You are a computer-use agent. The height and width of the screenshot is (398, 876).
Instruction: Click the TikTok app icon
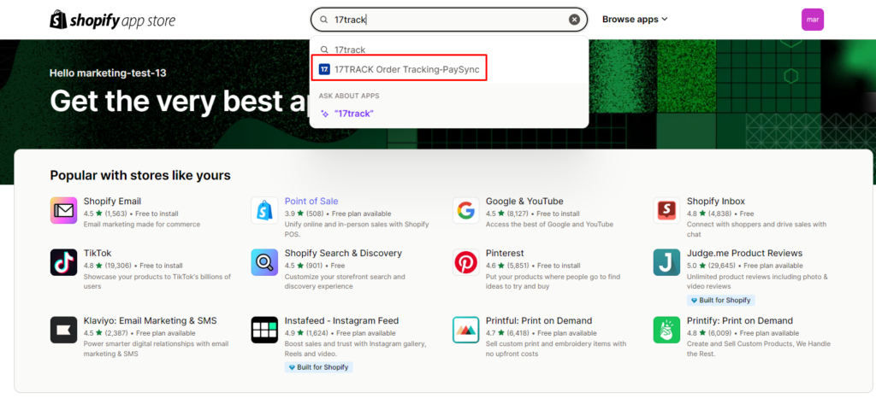pos(63,262)
